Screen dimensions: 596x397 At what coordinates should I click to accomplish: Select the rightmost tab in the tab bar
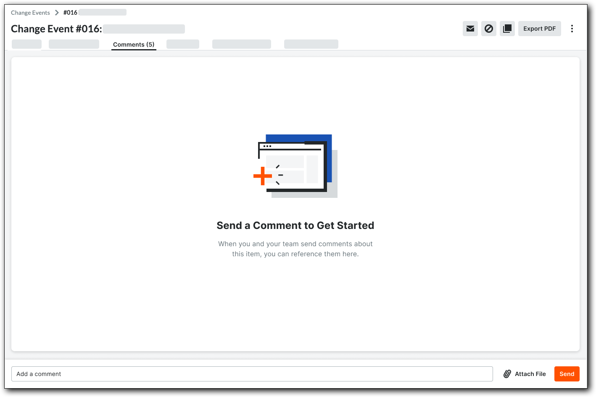[x=311, y=44]
